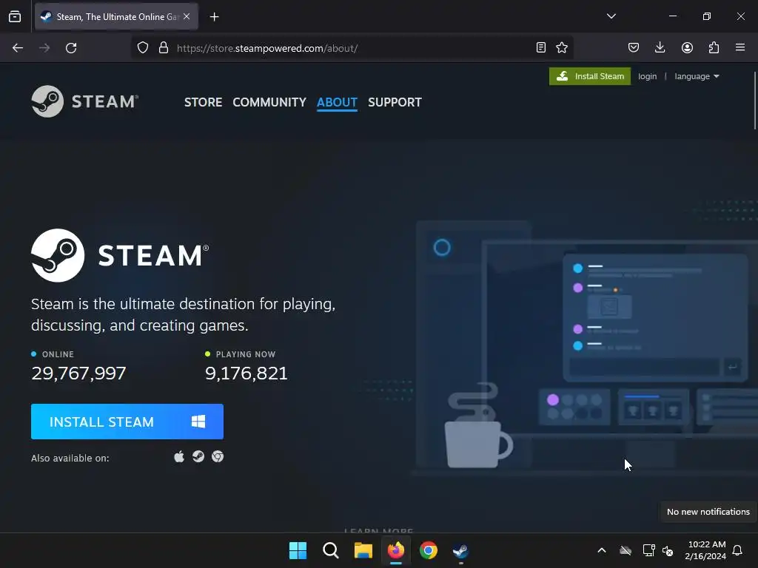The image size is (758, 568).
Task: Choose the SteamOS download icon
Action: pyautogui.click(x=198, y=456)
